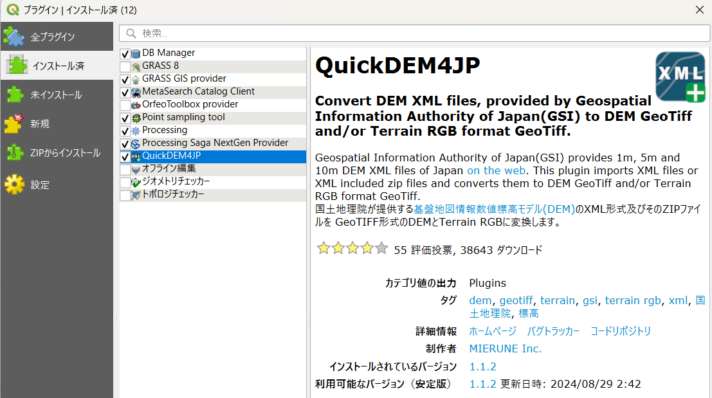Select DB Manager in plugin list
Image resolution: width=712 pixels, height=398 pixels.
[169, 53]
